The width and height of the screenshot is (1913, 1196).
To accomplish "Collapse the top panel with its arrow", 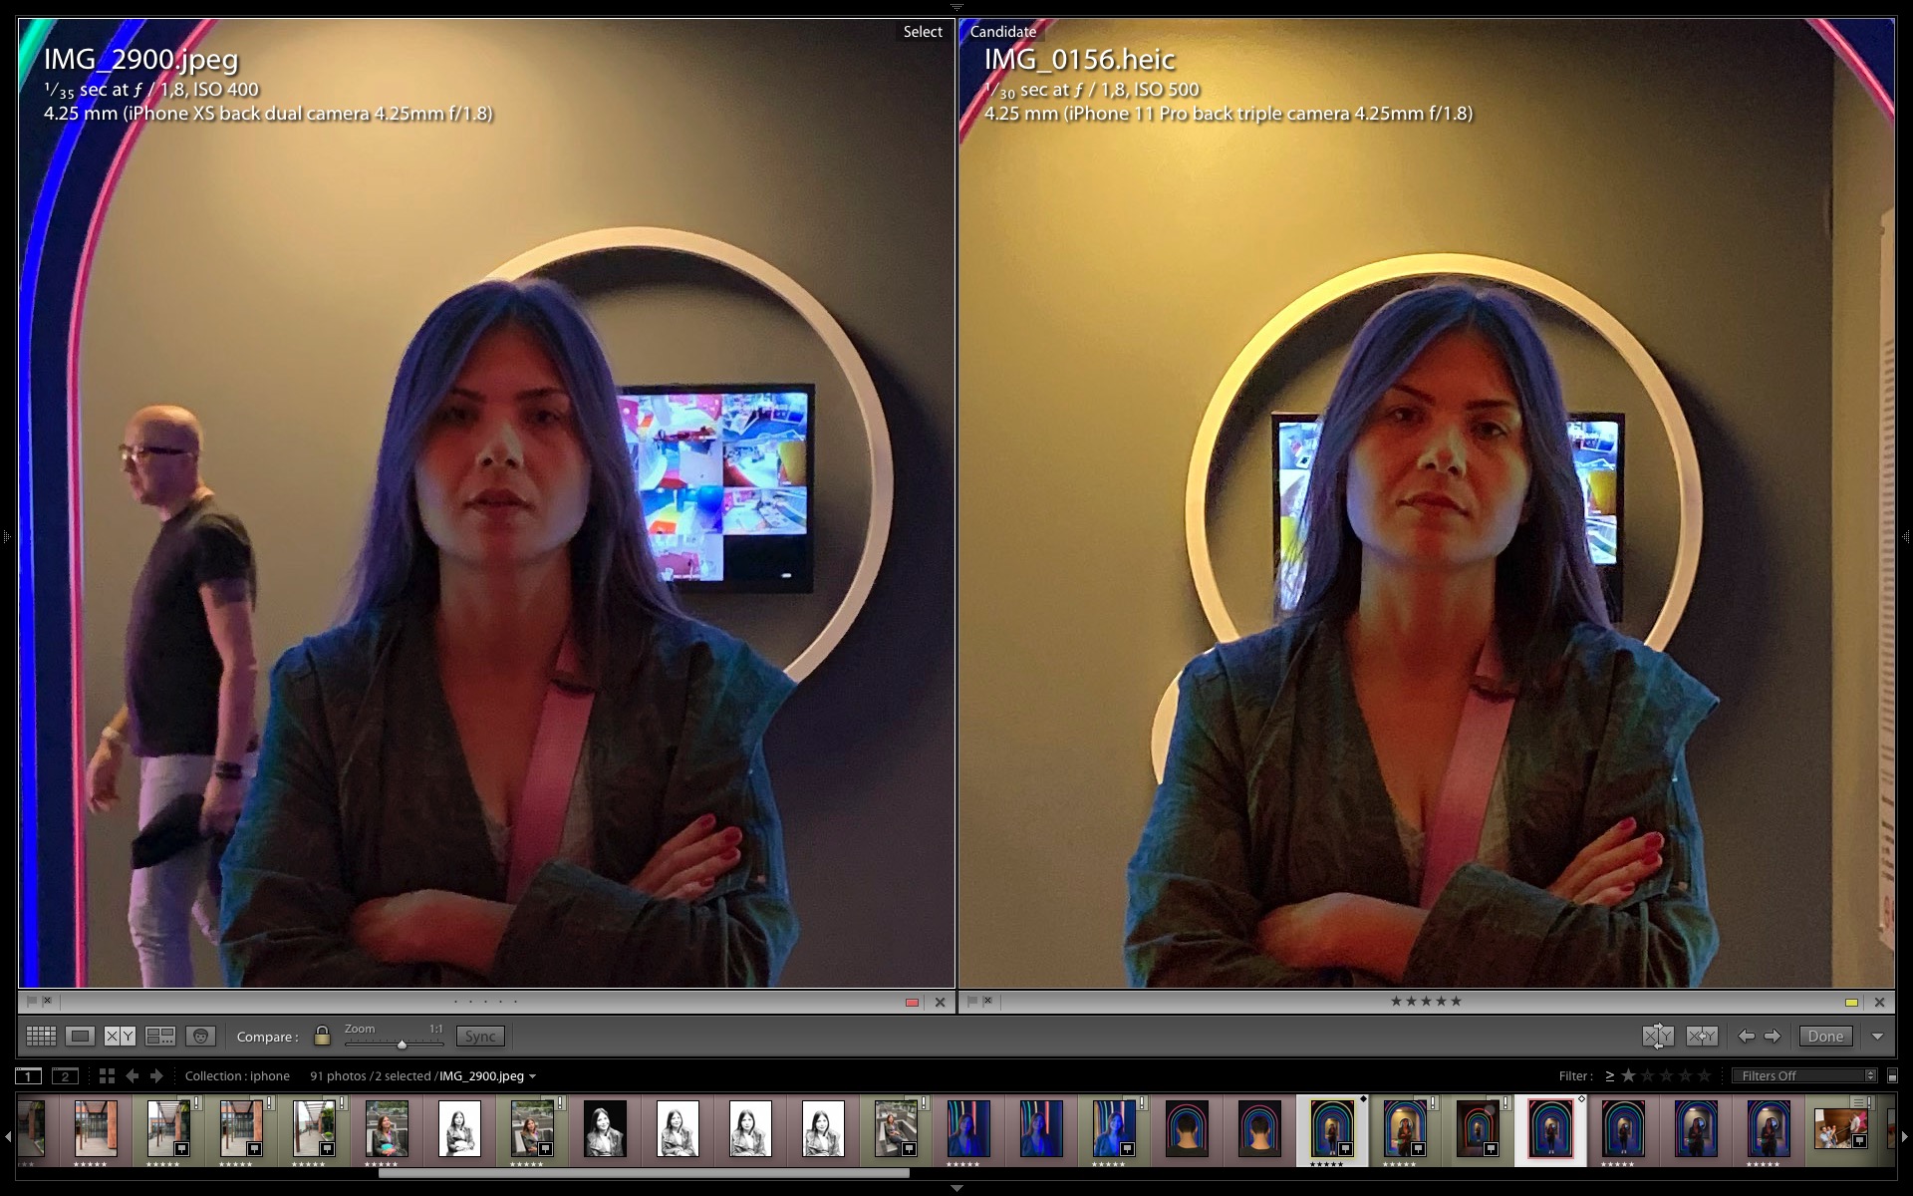I will [x=956, y=7].
